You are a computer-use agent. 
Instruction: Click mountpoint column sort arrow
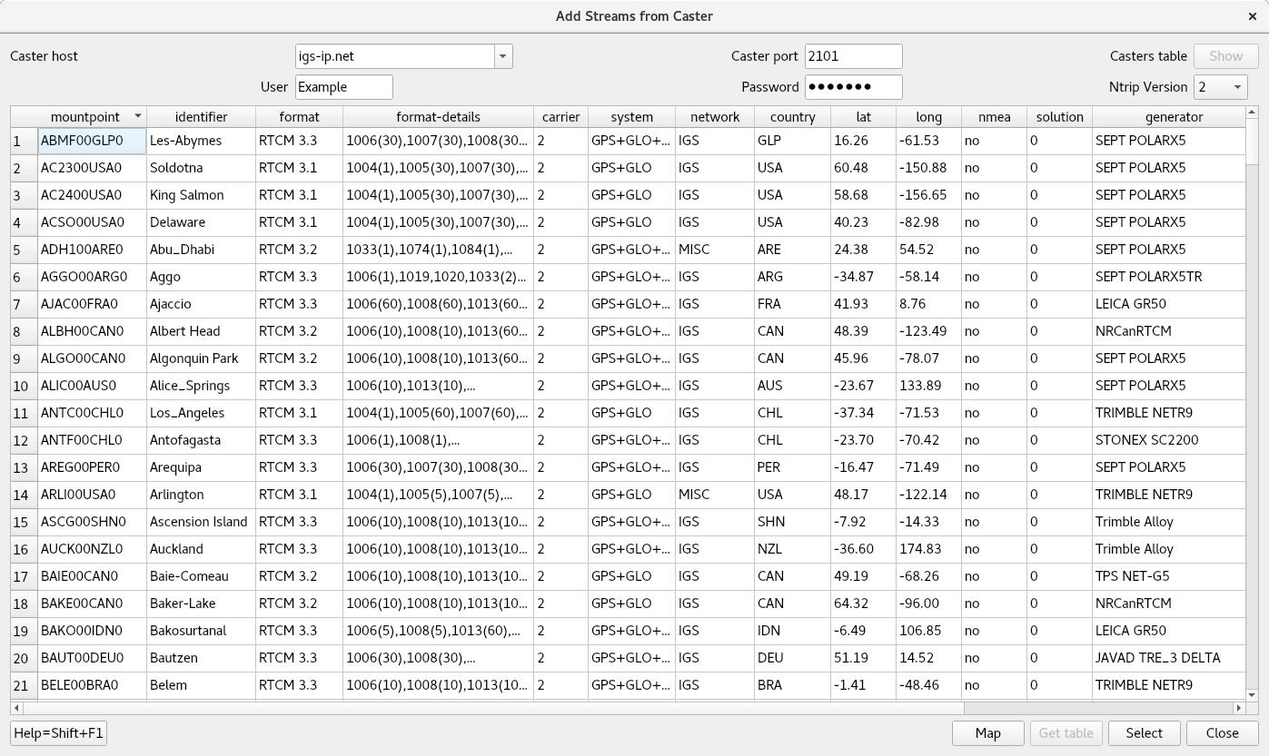click(138, 116)
